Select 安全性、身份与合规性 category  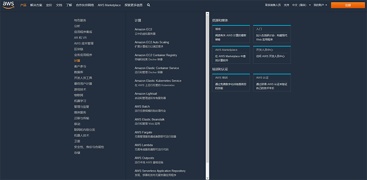89,147
